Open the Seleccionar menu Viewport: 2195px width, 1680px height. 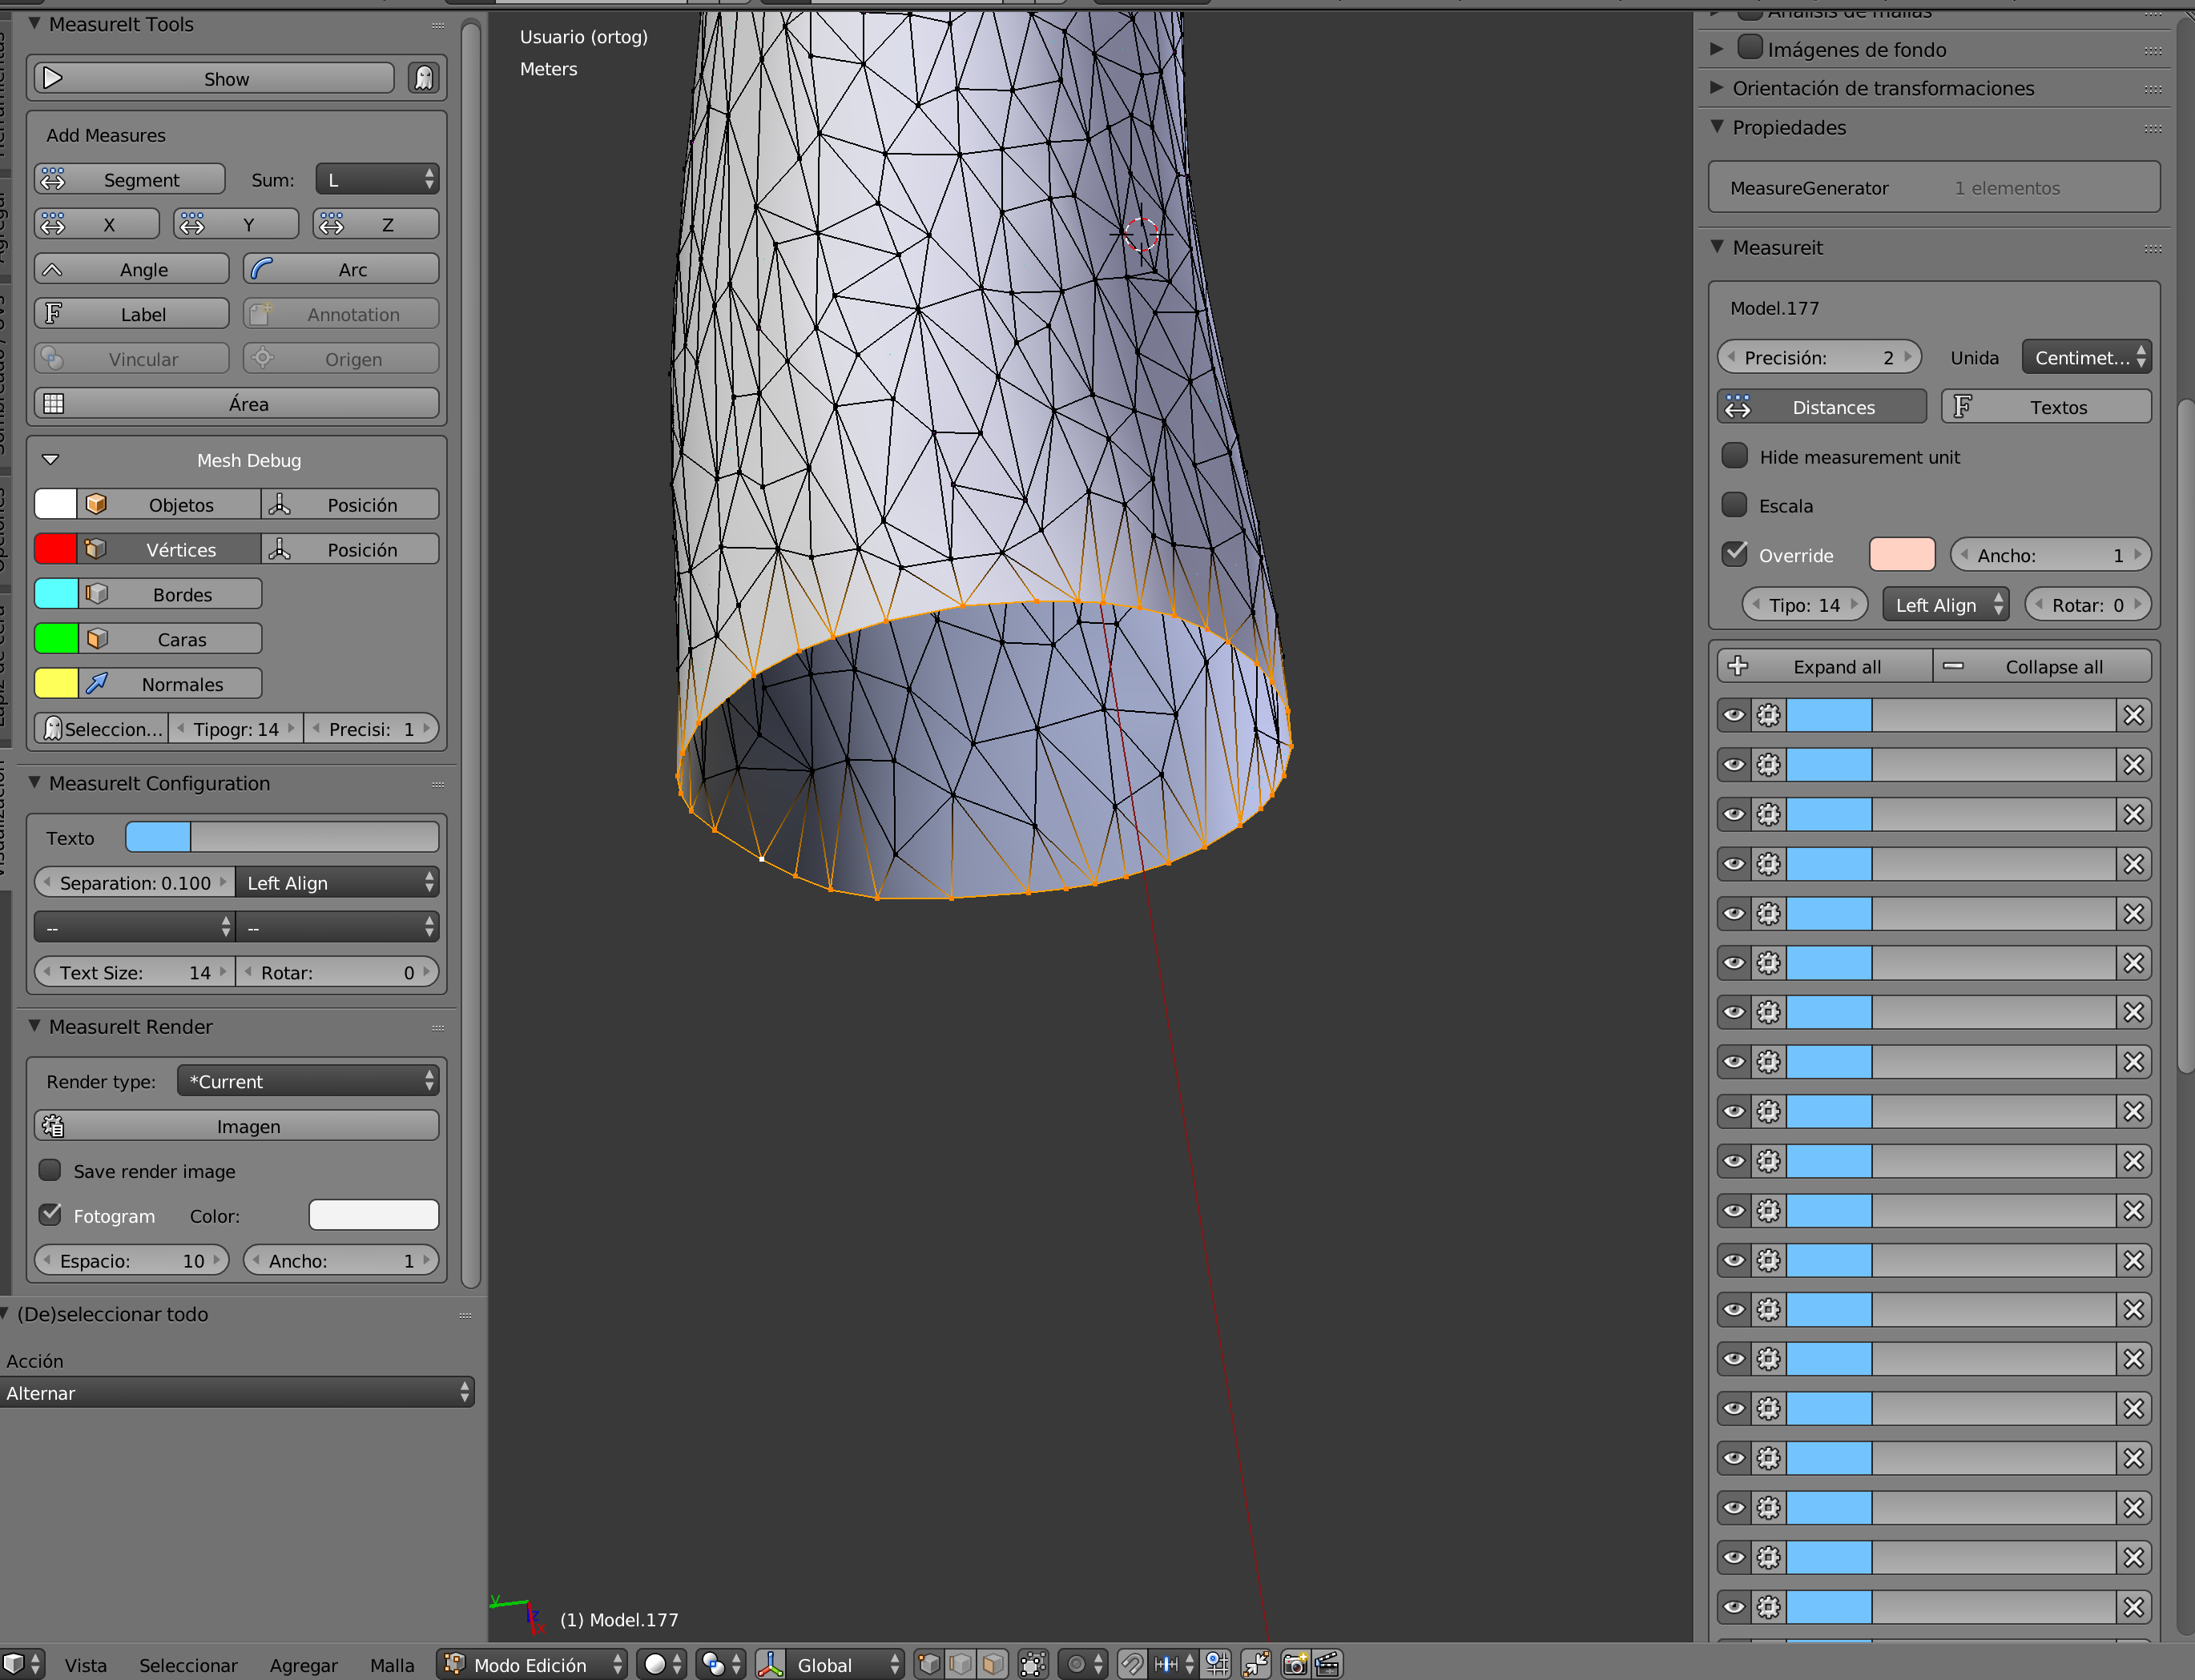[x=188, y=1665]
